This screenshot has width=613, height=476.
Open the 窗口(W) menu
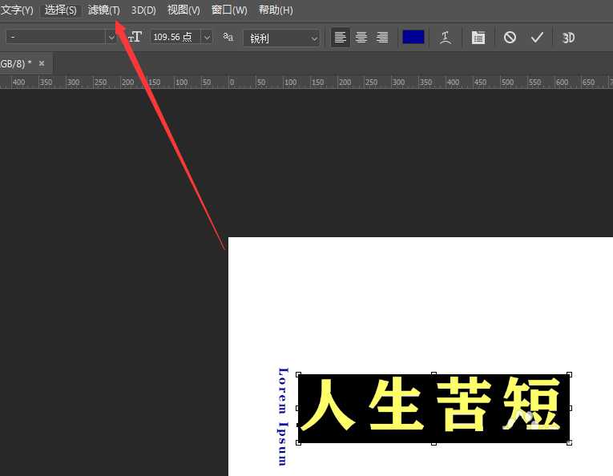point(229,10)
